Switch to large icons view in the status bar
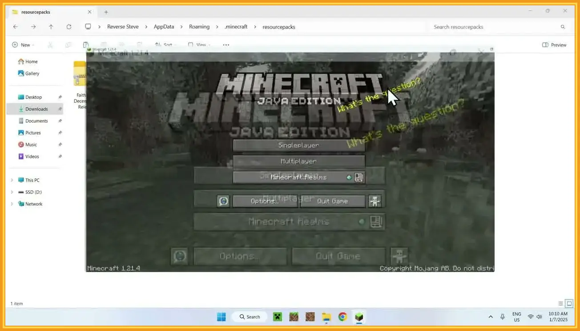580x331 pixels. tap(569, 303)
